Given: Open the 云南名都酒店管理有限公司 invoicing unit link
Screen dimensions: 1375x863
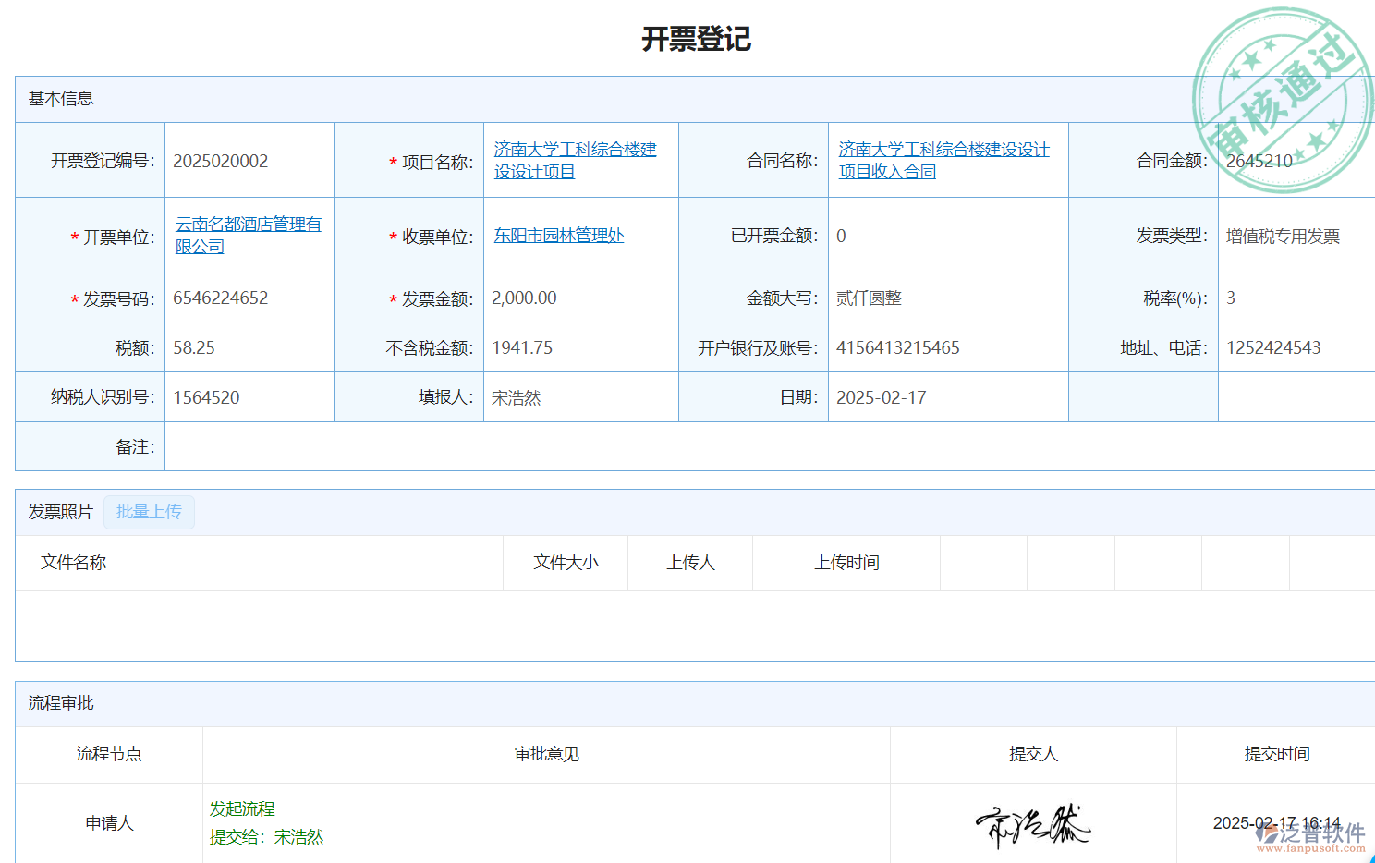Looking at the screenshot, I should [x=248, y=236].
